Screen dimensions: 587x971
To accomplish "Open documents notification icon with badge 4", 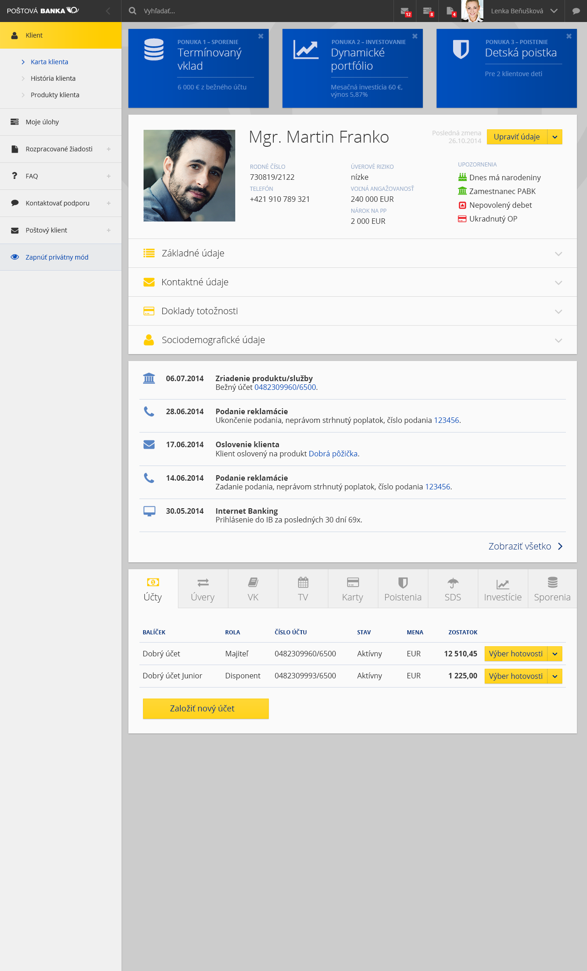I will click(450, 11).
